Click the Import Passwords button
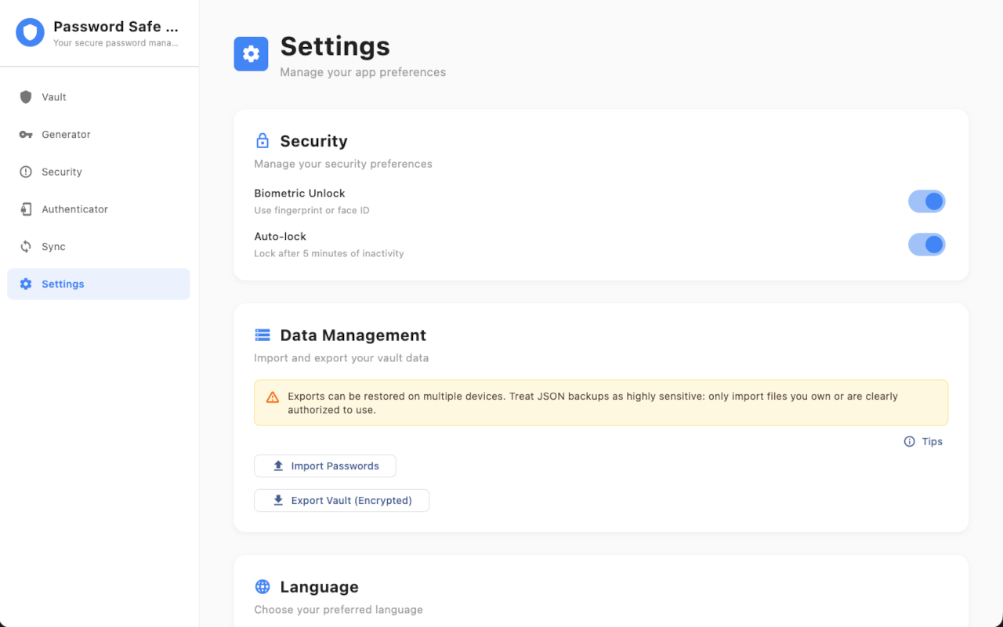This screenshot has width=1003, height=627. 325,466
